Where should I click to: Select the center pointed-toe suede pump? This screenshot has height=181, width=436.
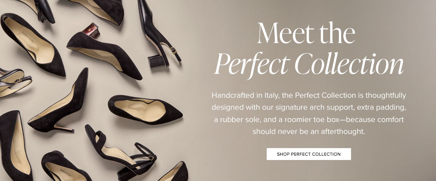pyautogui.click(x=145, y=109)
